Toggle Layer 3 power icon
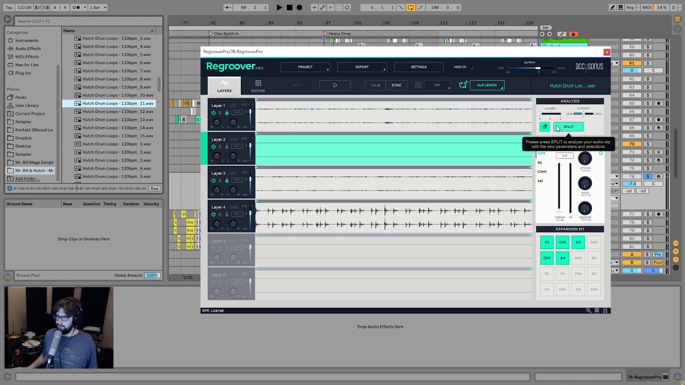Viewport: 685px width, 385px height. pos(214,181)
